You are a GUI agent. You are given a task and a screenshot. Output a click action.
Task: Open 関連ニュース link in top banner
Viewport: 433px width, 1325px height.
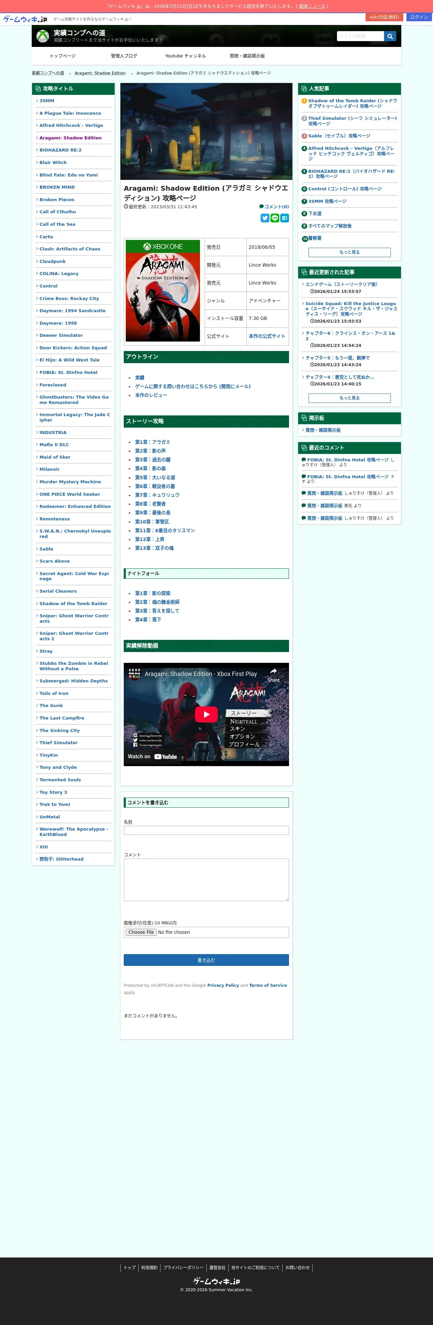click(312, 6)
